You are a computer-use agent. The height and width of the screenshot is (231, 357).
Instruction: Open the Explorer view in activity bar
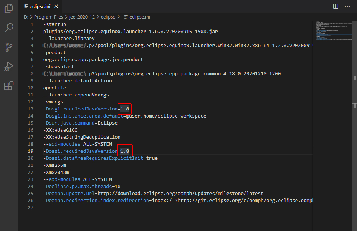(9, 9)
